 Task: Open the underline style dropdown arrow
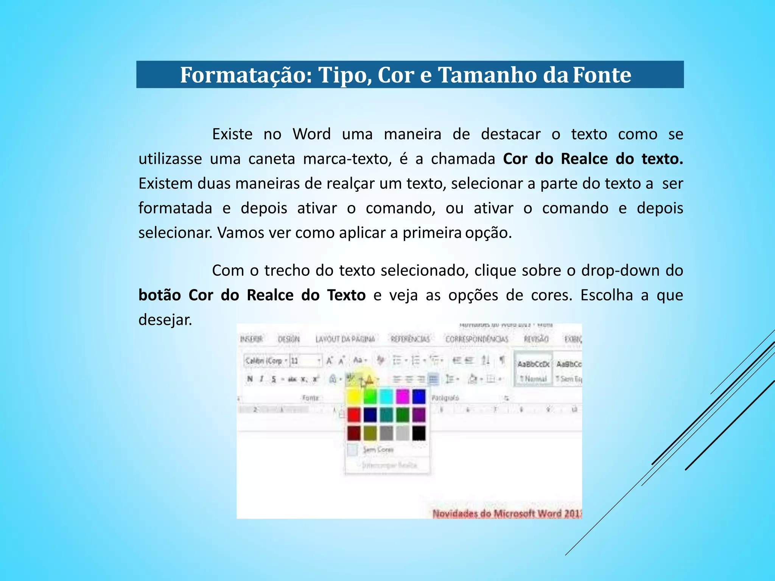click(x=283, y=379)
